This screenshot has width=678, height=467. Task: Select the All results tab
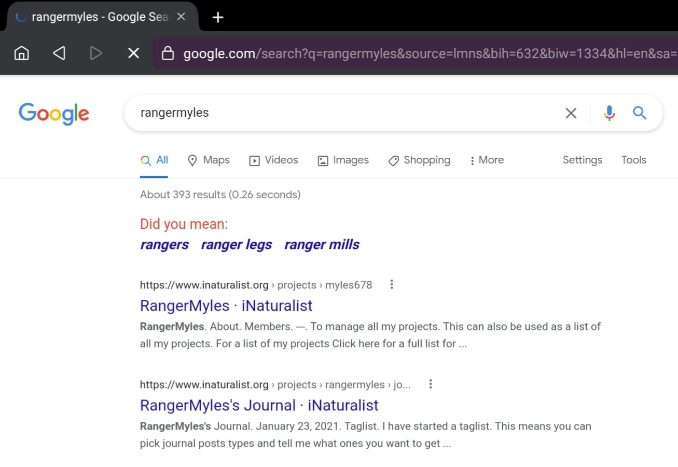click(x=155, y=160)
